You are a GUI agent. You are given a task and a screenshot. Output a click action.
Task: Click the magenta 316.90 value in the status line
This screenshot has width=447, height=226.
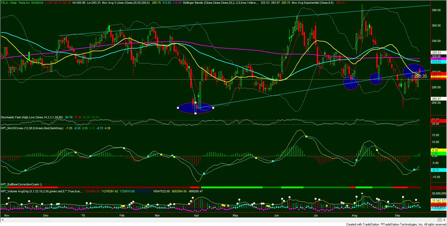tap(176, 3)
